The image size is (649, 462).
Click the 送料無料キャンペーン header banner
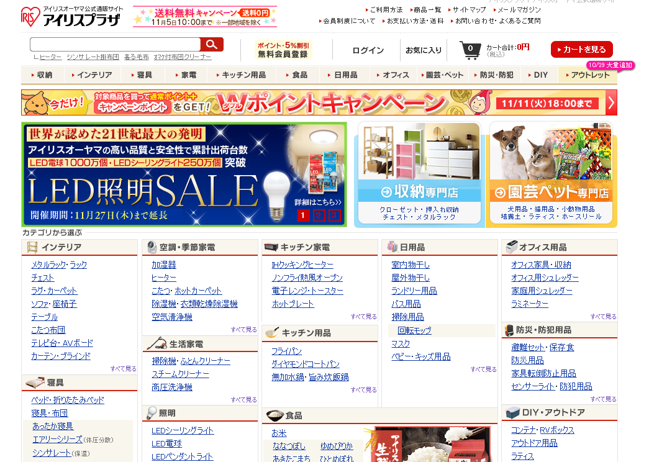pyautogui.click(x=205, y=17)
